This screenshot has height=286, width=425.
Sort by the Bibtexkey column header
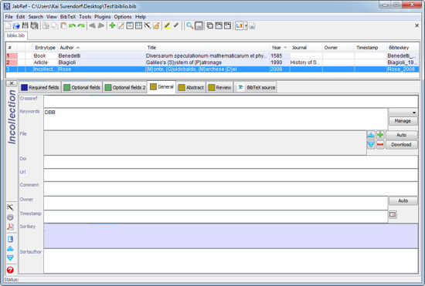pos(403,48)
